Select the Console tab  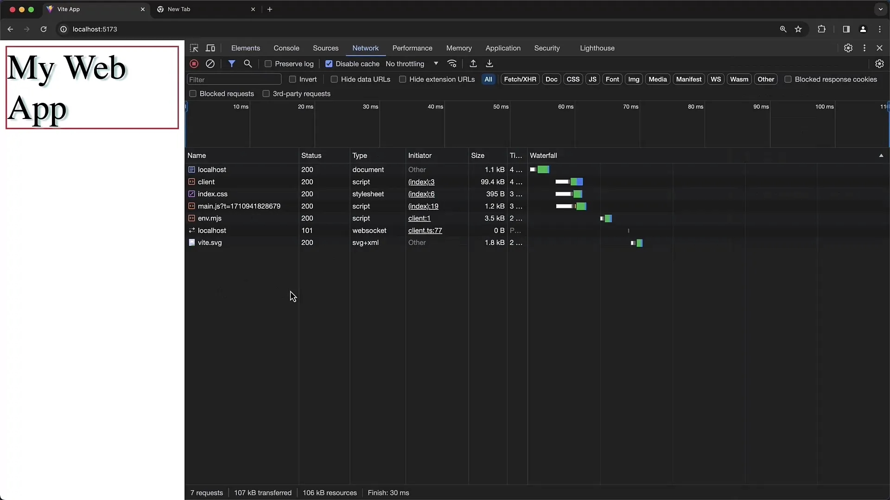point(286,48)
